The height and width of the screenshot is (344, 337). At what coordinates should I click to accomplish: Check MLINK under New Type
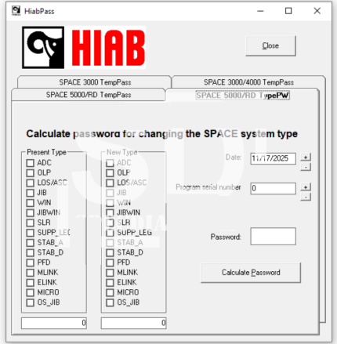pos(110,273)
